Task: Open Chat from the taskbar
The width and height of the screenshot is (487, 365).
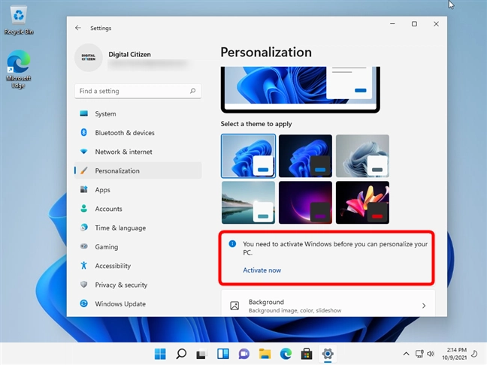Action: pos(243,354)
